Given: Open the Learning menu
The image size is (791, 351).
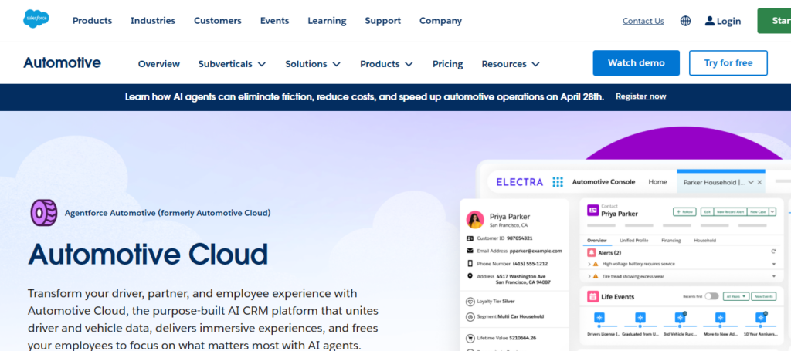Looking at the screenshot, I should tap(327, 21).
